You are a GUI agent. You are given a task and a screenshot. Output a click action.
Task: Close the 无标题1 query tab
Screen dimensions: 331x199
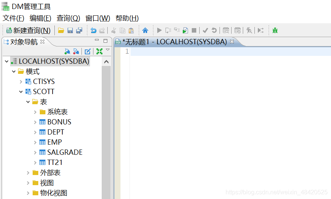click(x=232, y=42)
